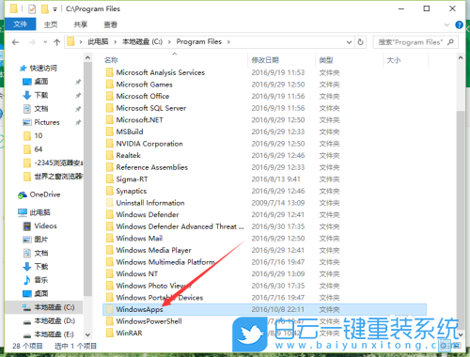Click the Back navigation arrow
The height and width of the screenshot is (357, 470).
15,42
